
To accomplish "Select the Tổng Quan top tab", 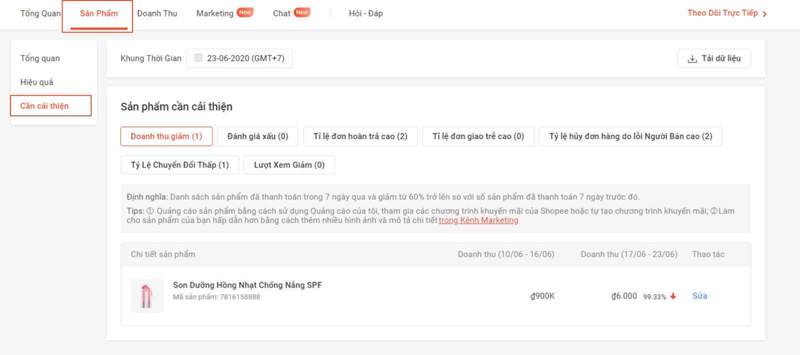I will 40,13.
